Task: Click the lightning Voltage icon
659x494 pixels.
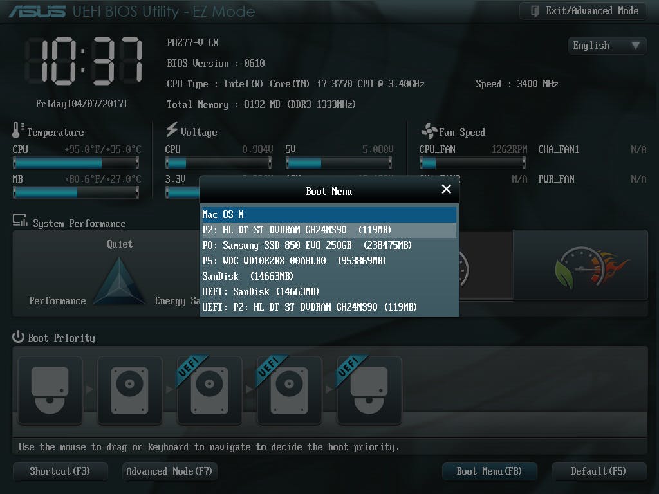Action: click(172, 129)
